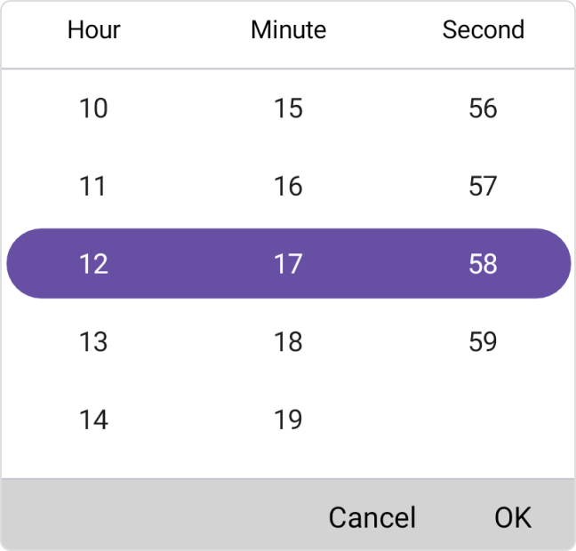Pick hour 13 from Hour column
The image size is (576, 551).
(93, 341)
